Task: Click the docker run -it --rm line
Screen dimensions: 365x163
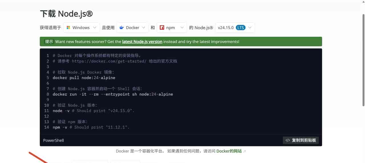Action: [113, 94]
